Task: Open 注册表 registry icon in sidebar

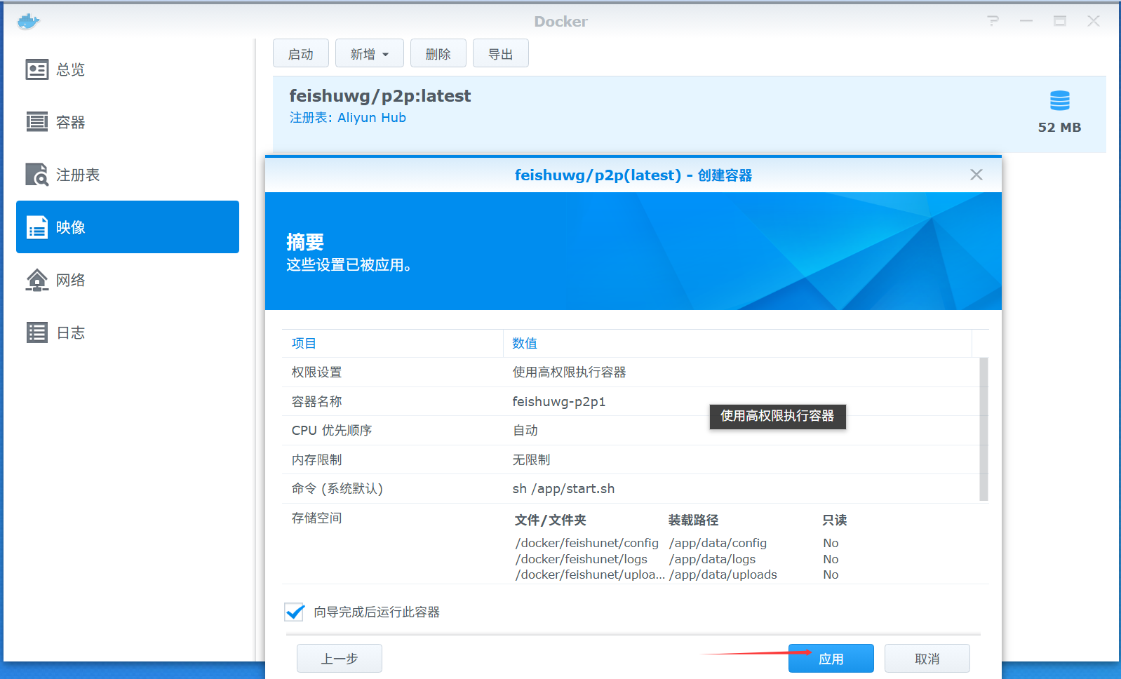Action: pos(37,175)
